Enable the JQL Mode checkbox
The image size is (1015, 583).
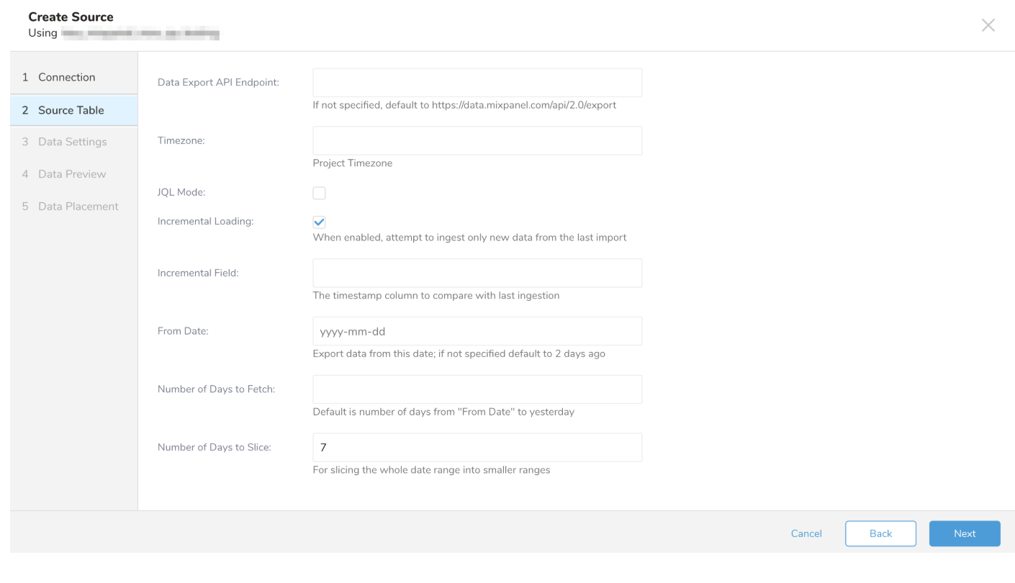click(x=319, y=193)
